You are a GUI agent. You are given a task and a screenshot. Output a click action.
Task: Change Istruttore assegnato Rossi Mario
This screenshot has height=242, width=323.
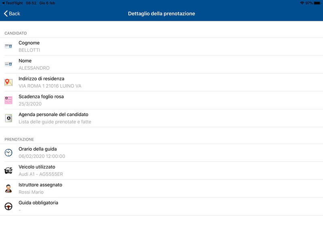tap(161, 188)
